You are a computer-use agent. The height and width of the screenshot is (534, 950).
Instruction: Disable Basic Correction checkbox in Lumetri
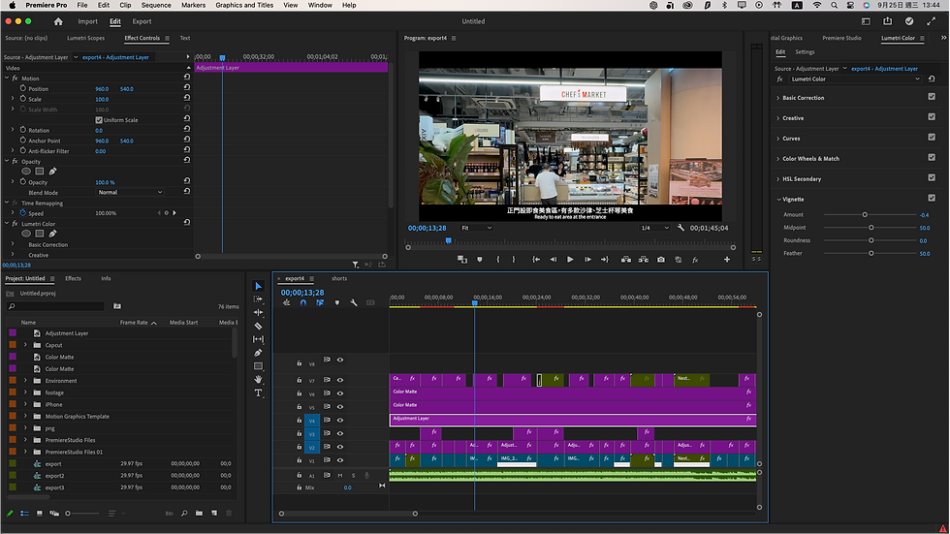click(932, 96)
